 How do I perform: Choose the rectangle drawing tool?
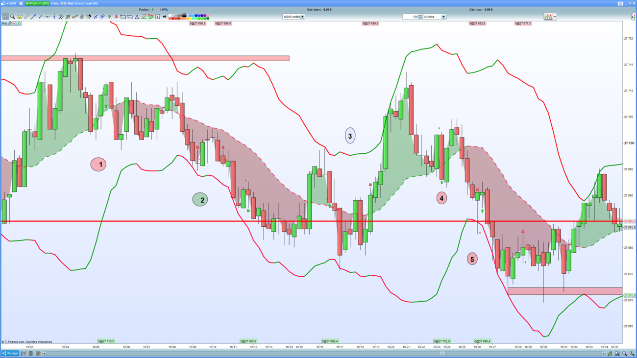[123, 17]
